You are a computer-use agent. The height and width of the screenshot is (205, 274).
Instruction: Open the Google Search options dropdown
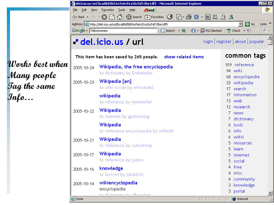click(179, 31)
